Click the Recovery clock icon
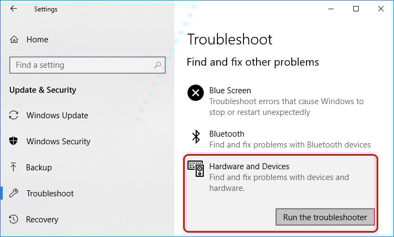Screen dimensions: 394x237 point(14,220)
